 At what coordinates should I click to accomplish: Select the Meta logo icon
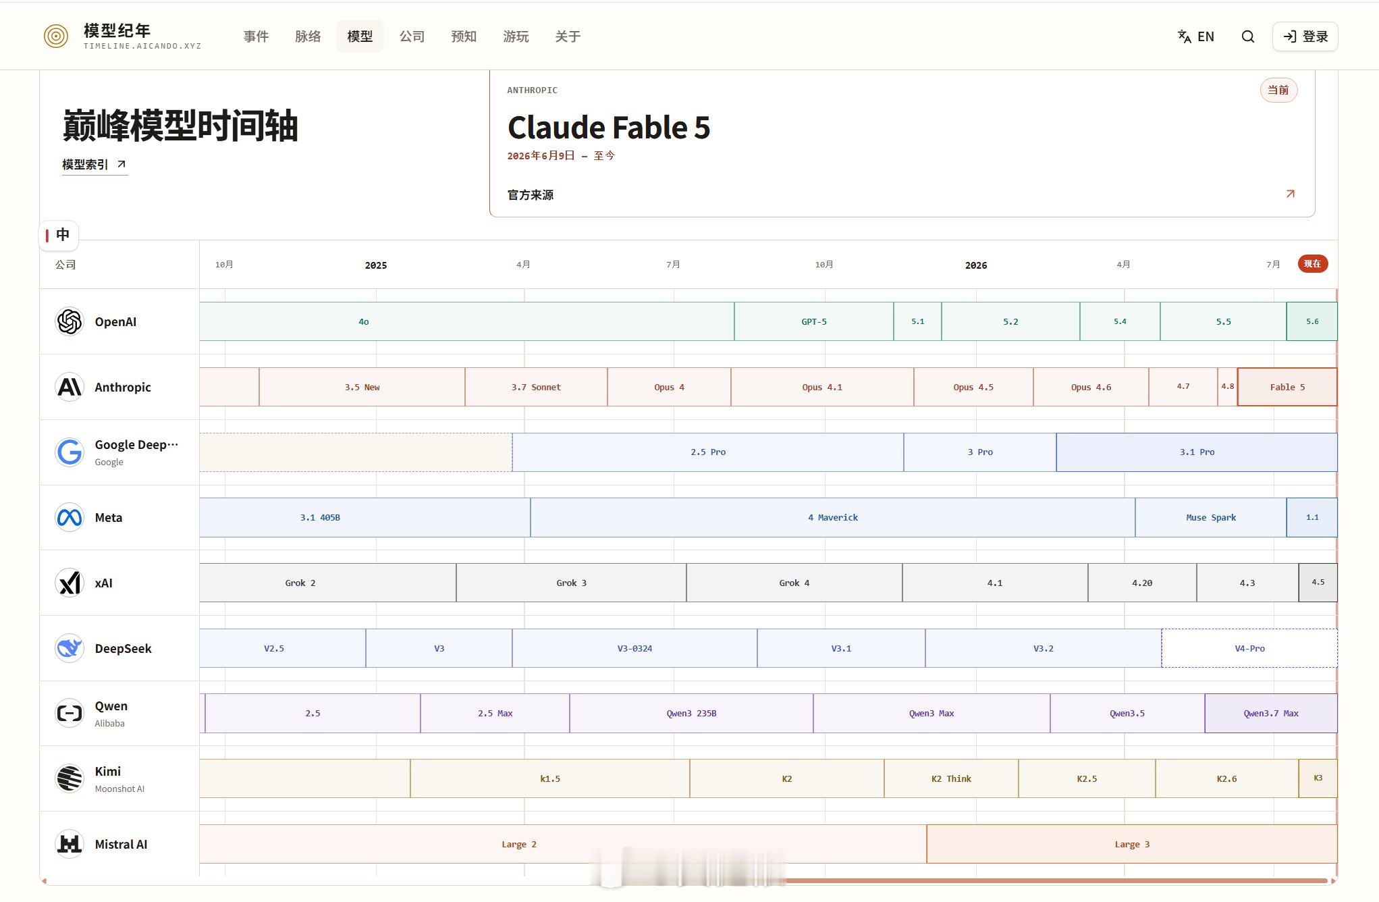click(x=70, y=518)
